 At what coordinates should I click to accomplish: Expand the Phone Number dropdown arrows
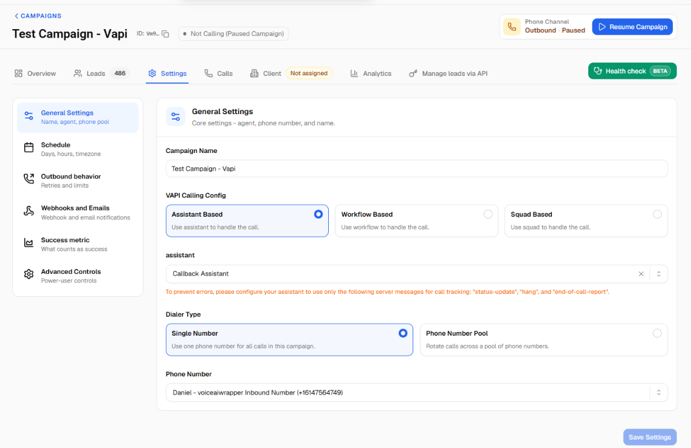click(658, 393)
